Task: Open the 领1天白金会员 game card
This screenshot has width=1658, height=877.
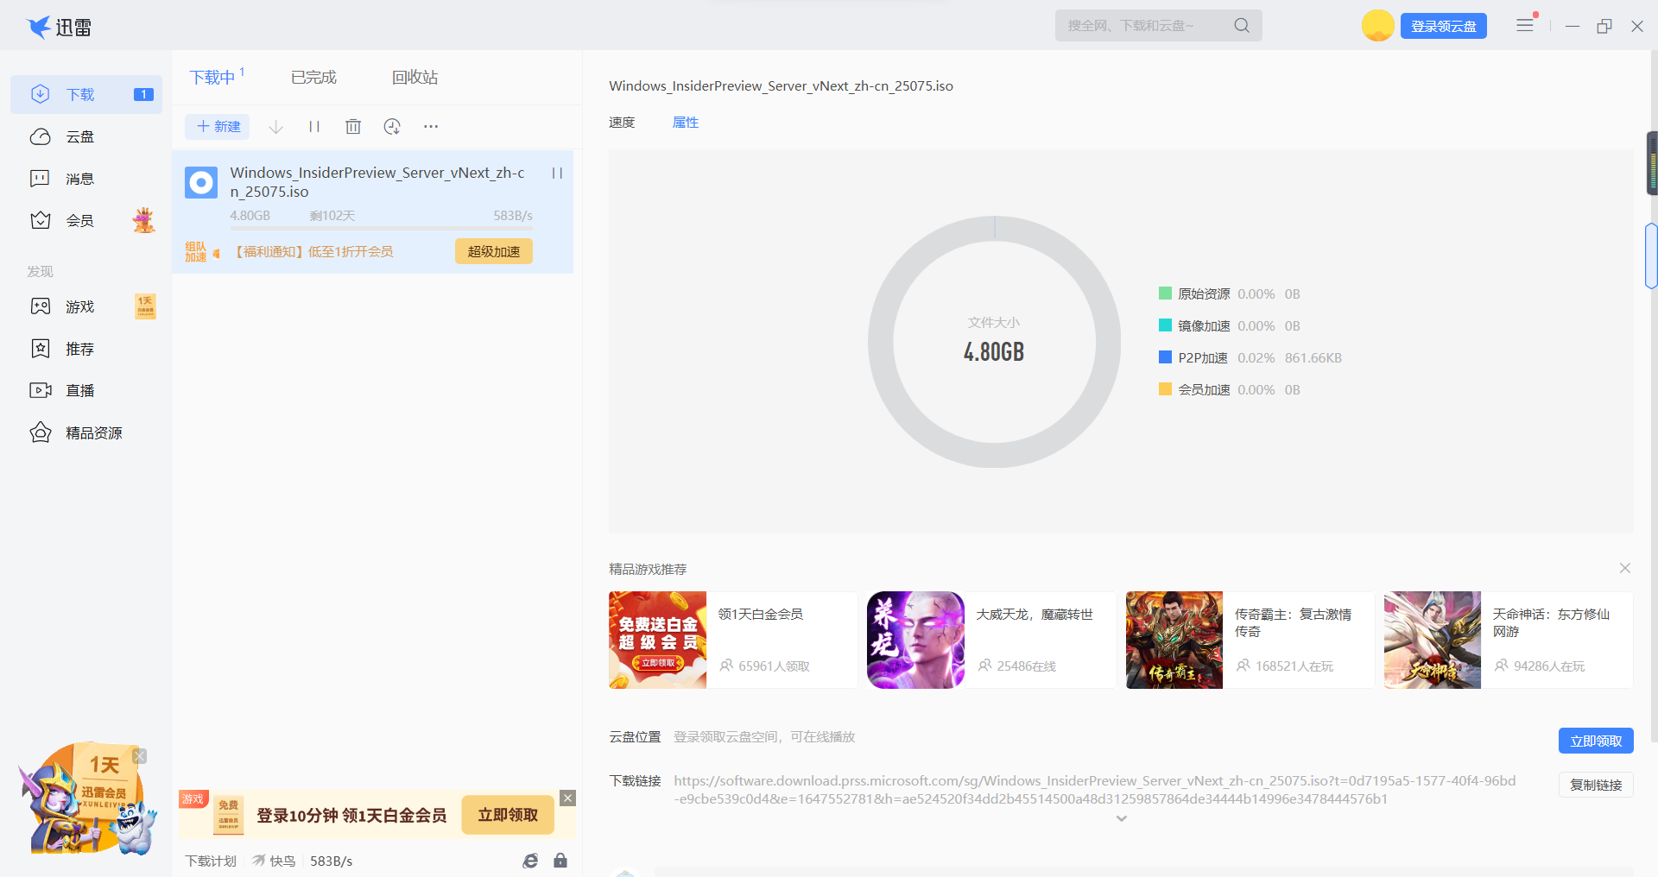Action: pyautogui.click(x=733, y=640)
